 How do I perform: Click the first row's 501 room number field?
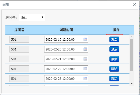pyautogui.click(x=19, y=39)
